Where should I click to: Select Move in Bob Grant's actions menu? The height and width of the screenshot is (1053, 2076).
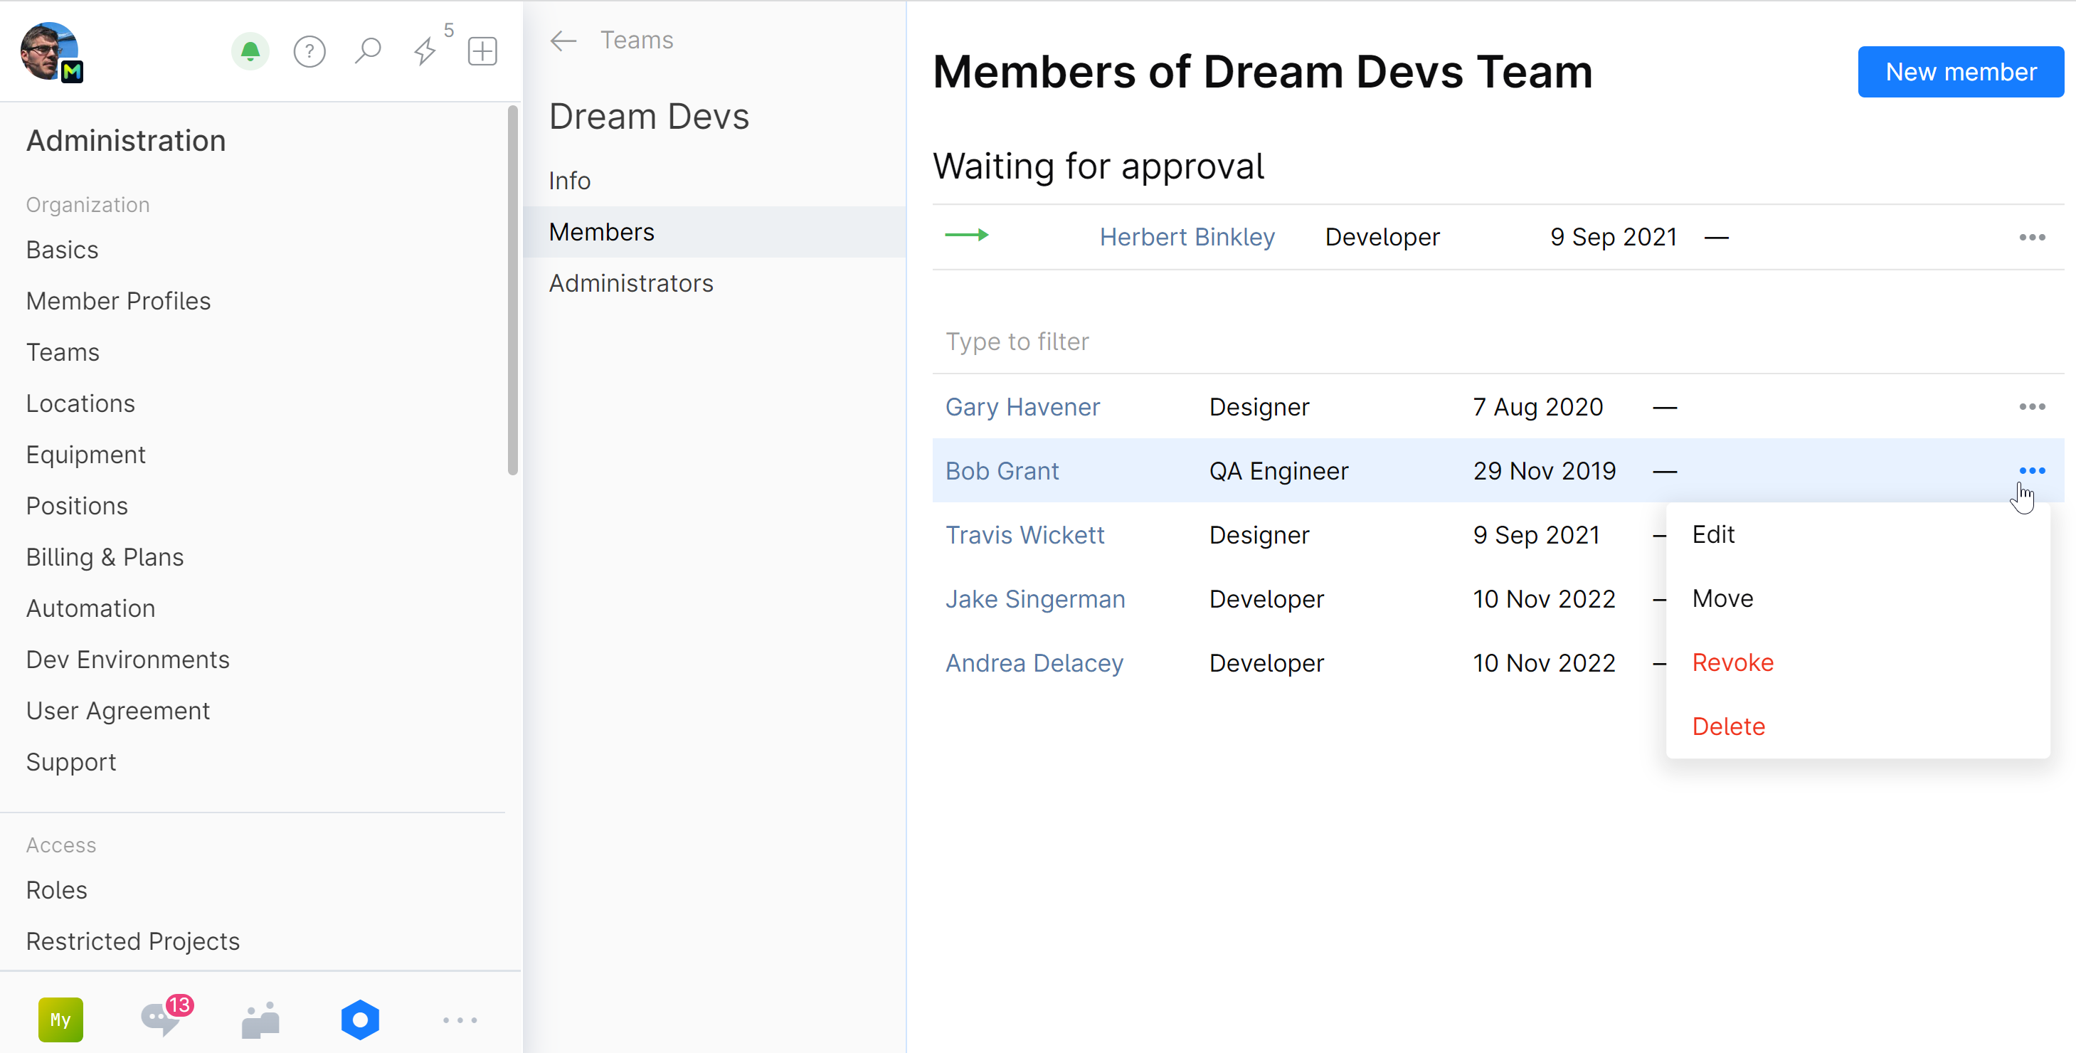1722,598
